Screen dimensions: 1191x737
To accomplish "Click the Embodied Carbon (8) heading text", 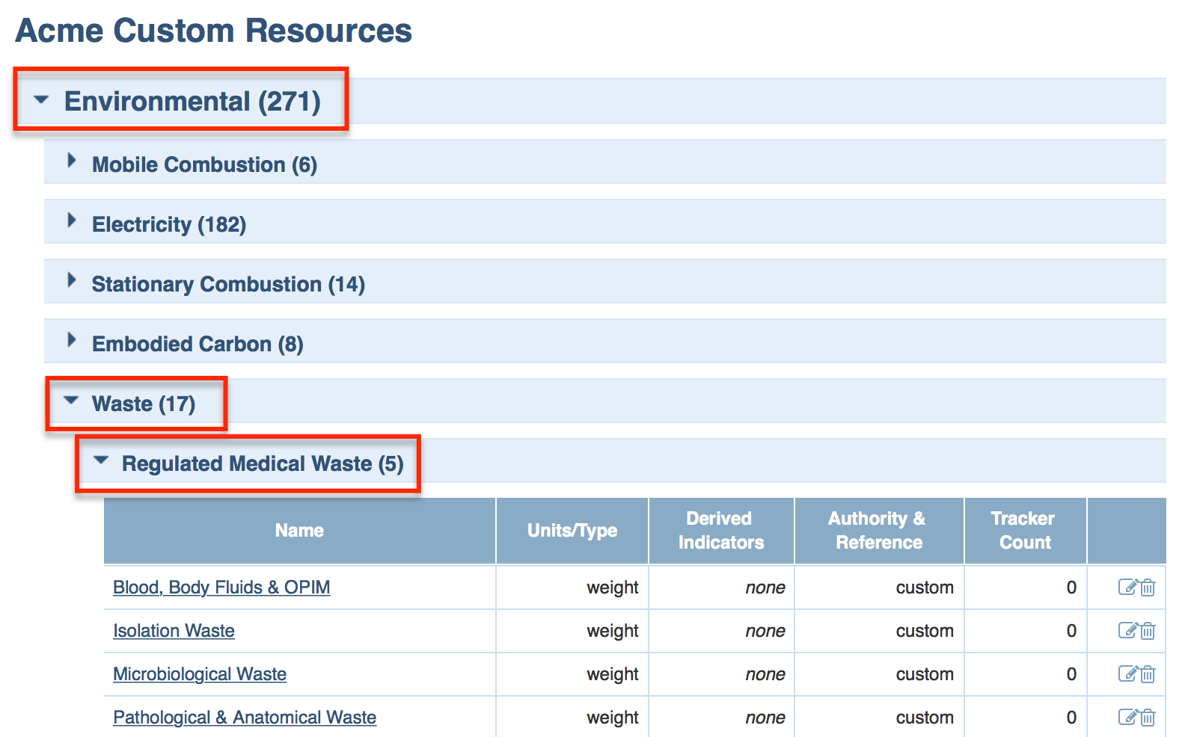I will click(198, 344).
